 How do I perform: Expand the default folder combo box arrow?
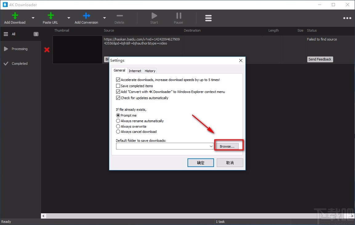point(211,146)
